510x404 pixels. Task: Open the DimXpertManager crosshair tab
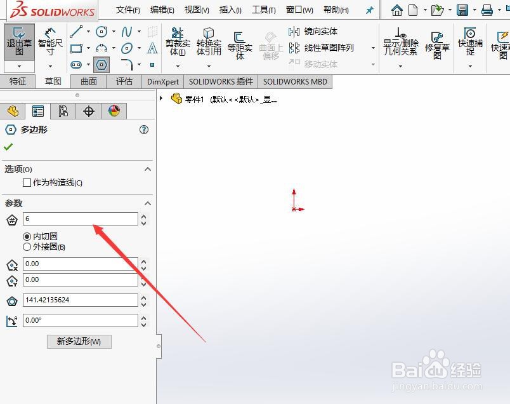[88, 111]
